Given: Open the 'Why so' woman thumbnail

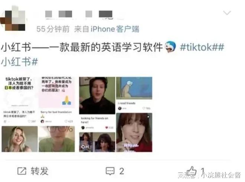Looking at the screenshot, I should pyautogui.click(x=134, y=133).
